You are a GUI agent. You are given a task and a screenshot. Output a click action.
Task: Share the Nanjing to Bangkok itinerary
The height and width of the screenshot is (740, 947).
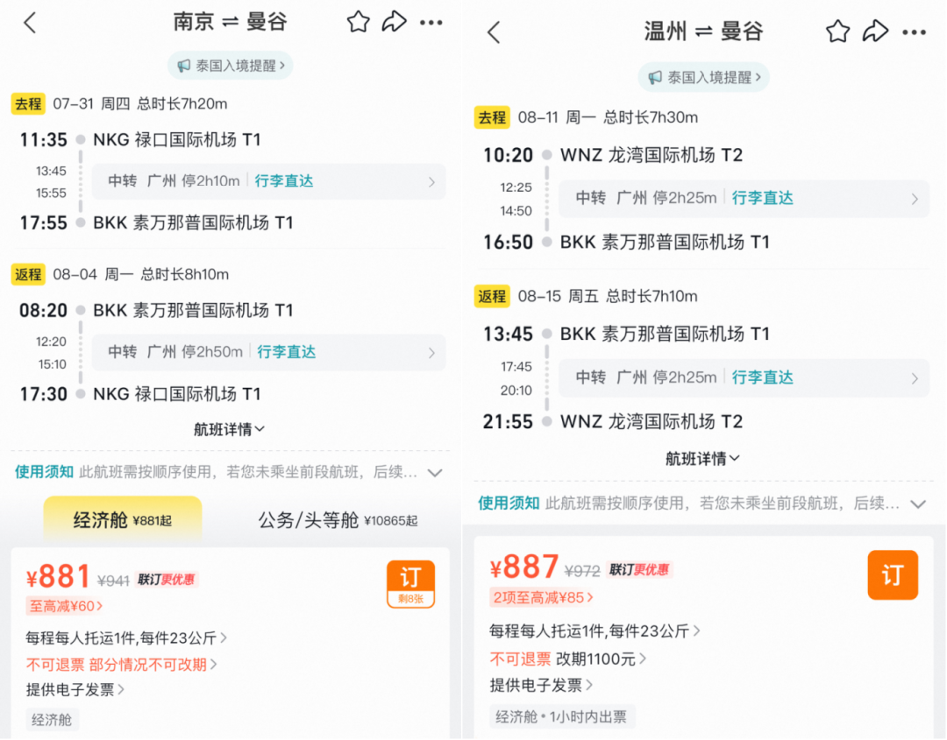coord(395,22)
